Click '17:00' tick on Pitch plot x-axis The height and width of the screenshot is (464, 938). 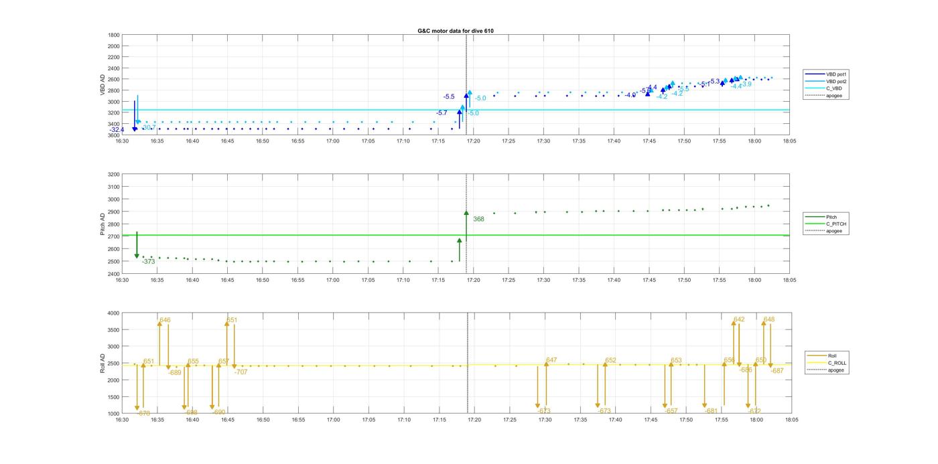click(332, 281)
